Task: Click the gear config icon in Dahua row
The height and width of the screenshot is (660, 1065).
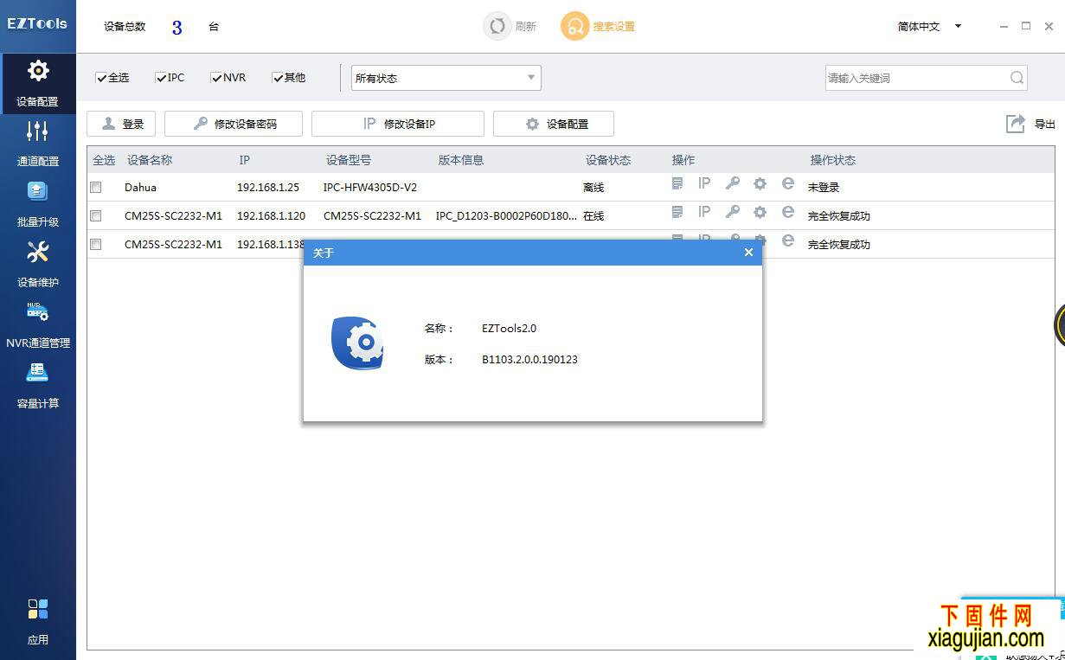Action: click(760, 183)
